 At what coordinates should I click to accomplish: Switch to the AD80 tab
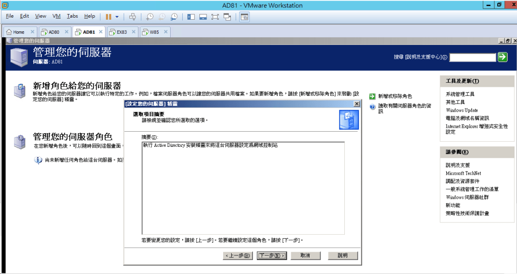[x=54, y=32]
